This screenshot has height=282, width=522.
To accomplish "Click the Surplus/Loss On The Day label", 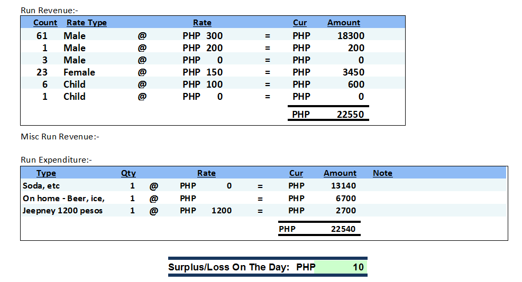I will tap(228, 267).
